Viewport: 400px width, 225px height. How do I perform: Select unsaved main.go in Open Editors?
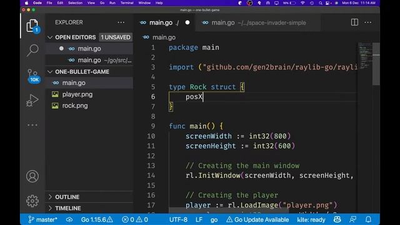click(89, 49)
